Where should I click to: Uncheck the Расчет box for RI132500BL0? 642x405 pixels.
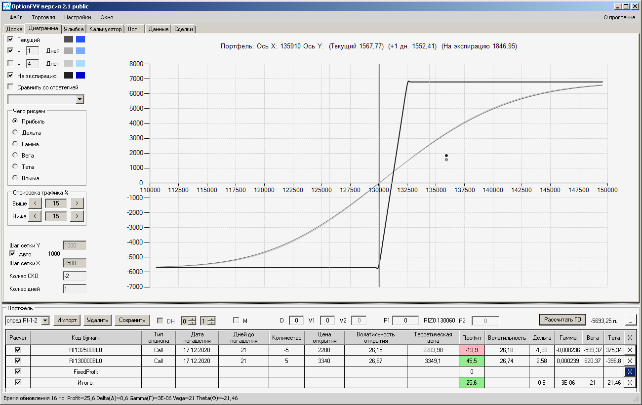point(18,350)
